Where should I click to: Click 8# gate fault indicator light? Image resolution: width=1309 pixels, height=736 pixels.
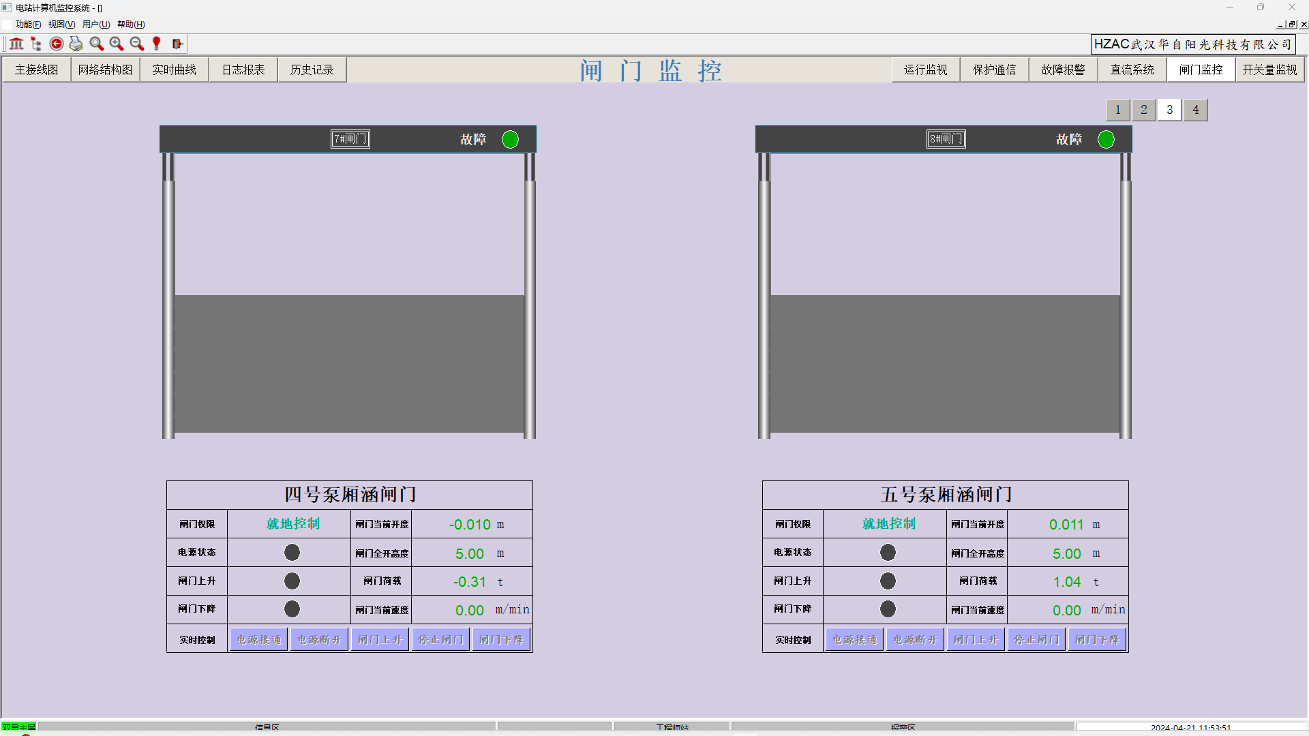click(1106, 140)
